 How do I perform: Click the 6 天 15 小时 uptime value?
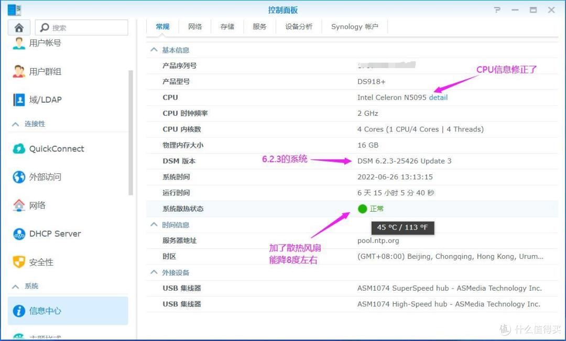pos(396,193)
